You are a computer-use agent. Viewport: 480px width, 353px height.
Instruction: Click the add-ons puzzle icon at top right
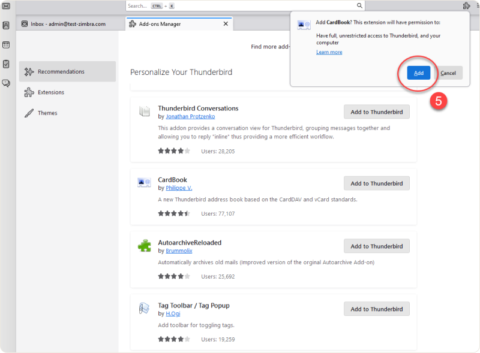(x=466, y=5)
